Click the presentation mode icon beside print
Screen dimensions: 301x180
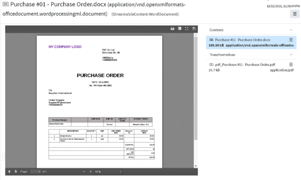coord(180,28)
